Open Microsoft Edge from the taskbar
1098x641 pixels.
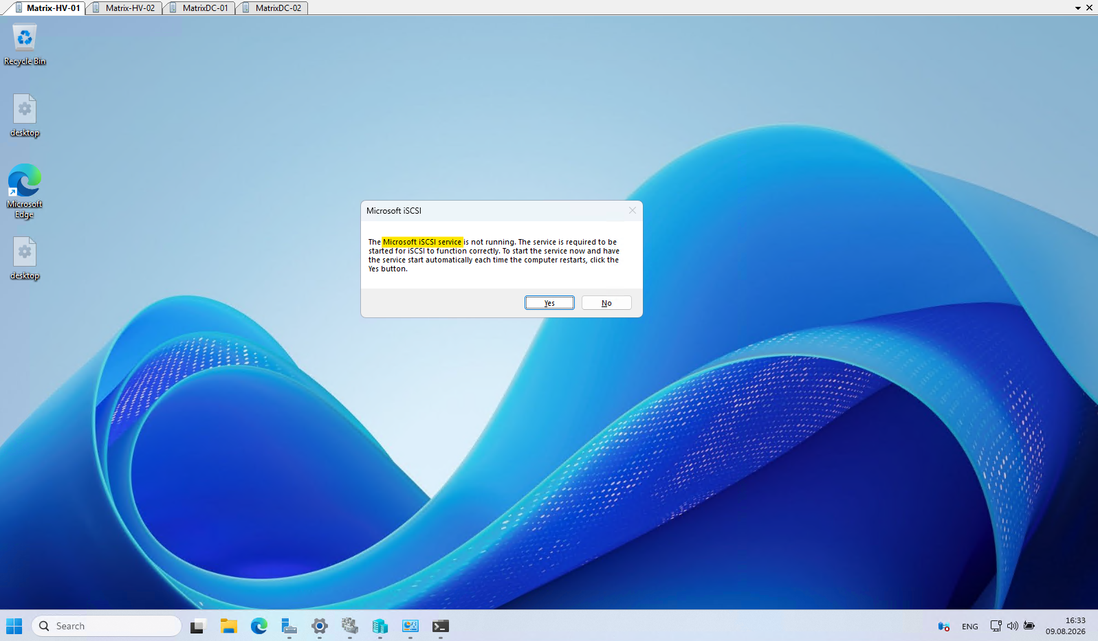(x=259, y=626)
